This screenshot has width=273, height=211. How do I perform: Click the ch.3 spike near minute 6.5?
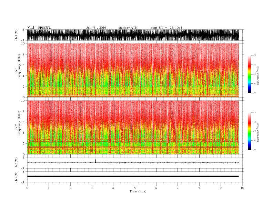tap(168, 161)
